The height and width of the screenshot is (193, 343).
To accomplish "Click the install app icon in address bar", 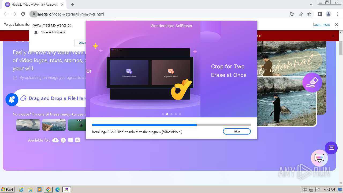I will click(292, 14).
